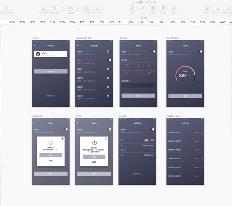Select the 20元 amount option
Image resolution: width=232 pixels, height=206 pixels.
point(150,73)
